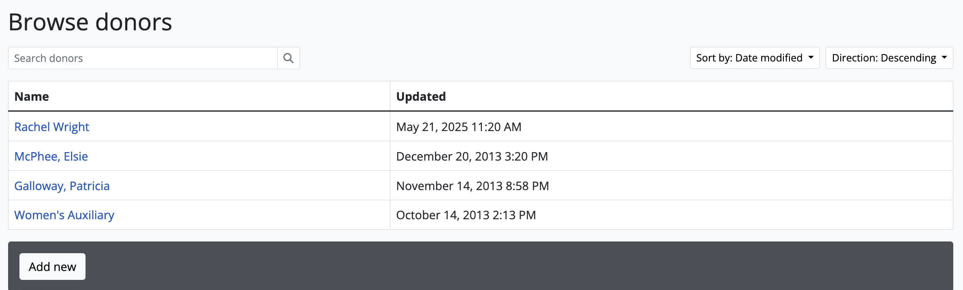Click the December 20, 2013 date cell
This screenshot has width=963, height=290.
click(x=472, y=157)
